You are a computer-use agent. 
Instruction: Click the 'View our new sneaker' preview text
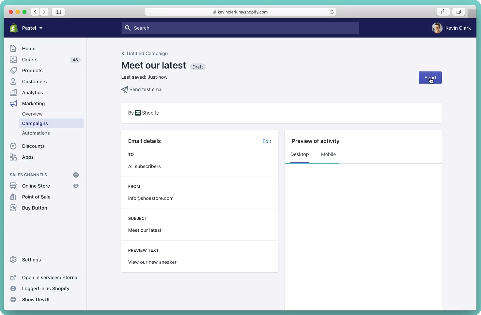(x=152, y=262)
